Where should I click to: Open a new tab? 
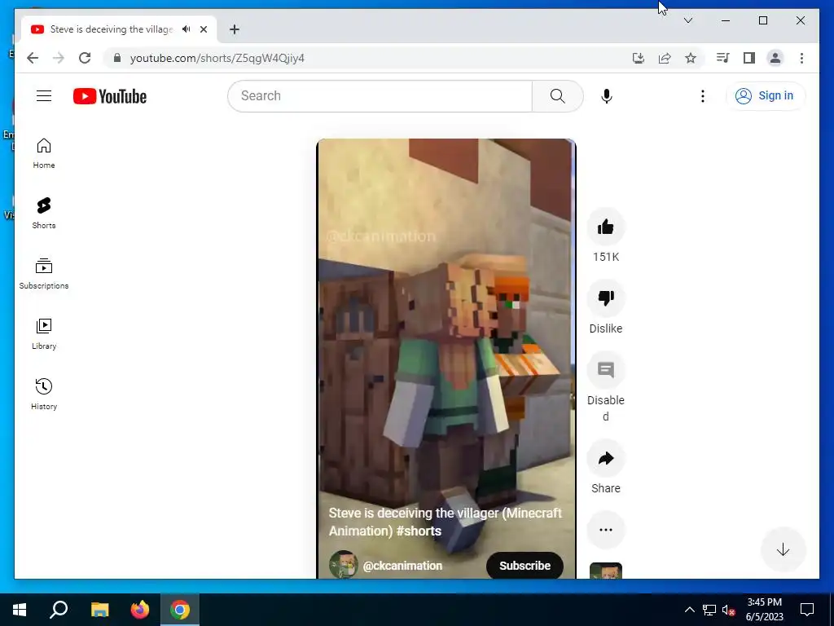coord(234,29)
